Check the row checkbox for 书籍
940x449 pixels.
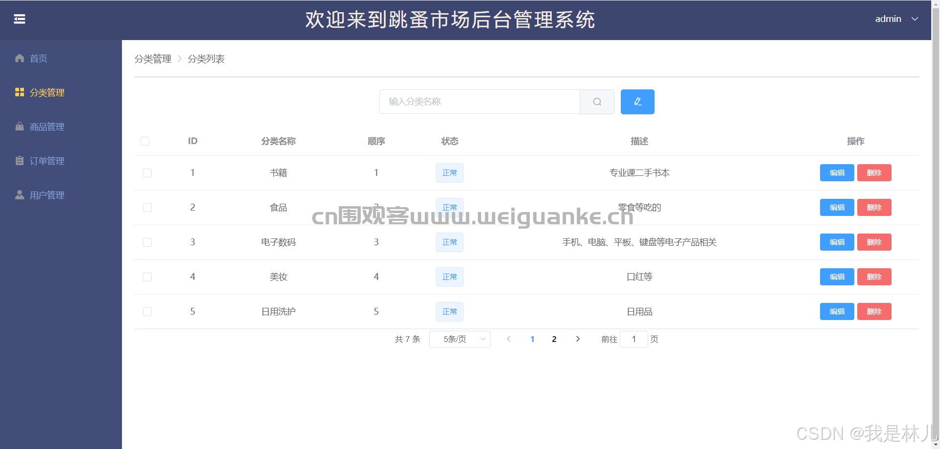(x=147, y=173)
